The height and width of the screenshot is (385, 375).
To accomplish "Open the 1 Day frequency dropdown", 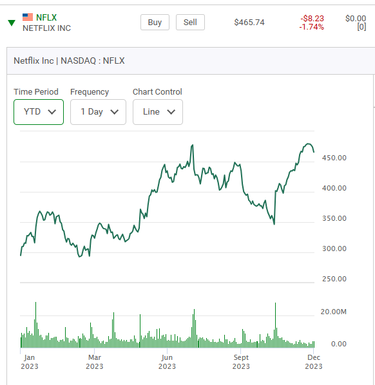I will pos(99,112).
